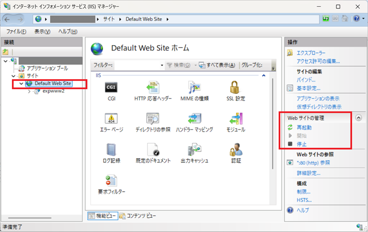Click the 再起動 restart link

(304, 128)
